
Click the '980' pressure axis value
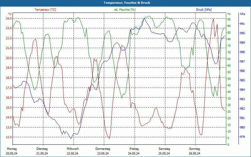243,127
